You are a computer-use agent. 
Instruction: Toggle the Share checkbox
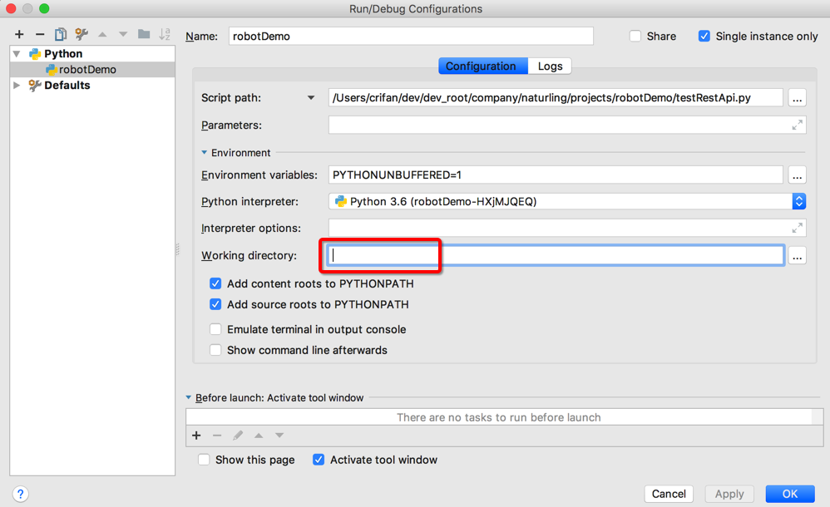[635, 36]
